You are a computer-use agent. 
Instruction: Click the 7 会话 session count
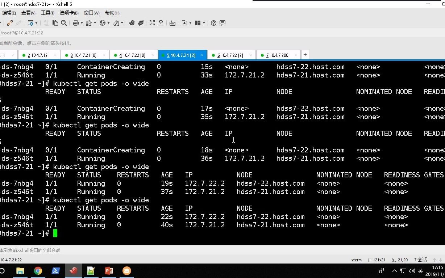[x=420, y=260]
